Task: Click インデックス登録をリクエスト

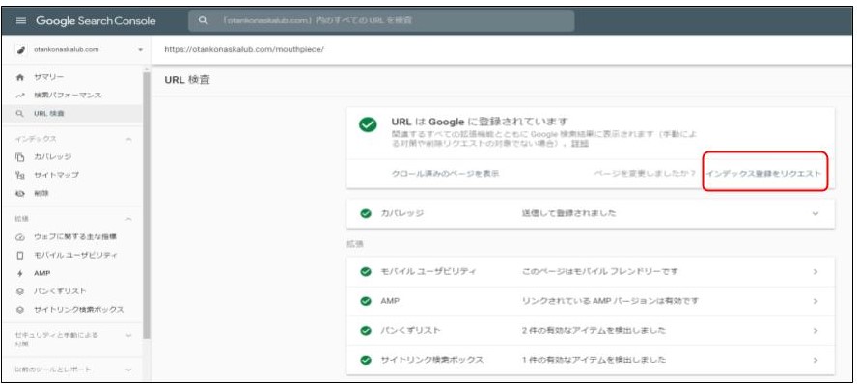Action: coord(763,173)
